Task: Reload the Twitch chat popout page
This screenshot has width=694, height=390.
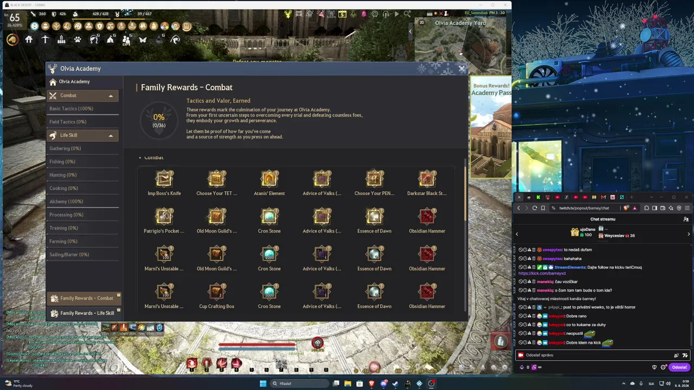Action: [x=535, y=208]
